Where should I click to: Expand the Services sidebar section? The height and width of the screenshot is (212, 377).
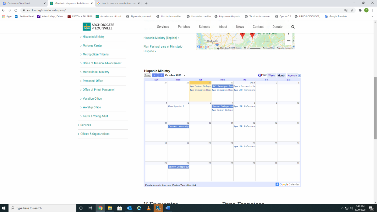(x=85, y=125)
